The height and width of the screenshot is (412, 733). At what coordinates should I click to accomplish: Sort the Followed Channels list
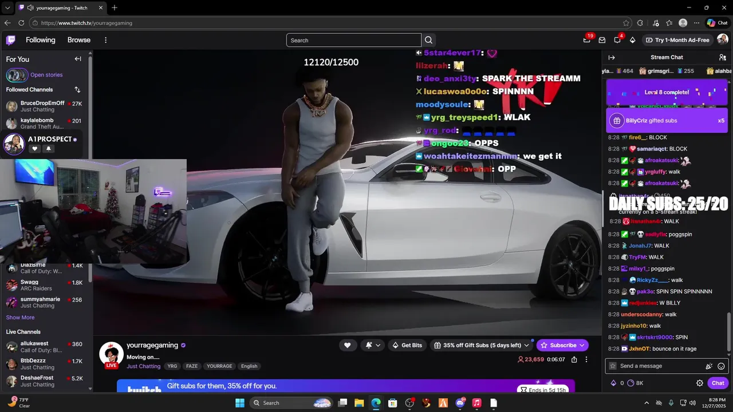[77, 89]
